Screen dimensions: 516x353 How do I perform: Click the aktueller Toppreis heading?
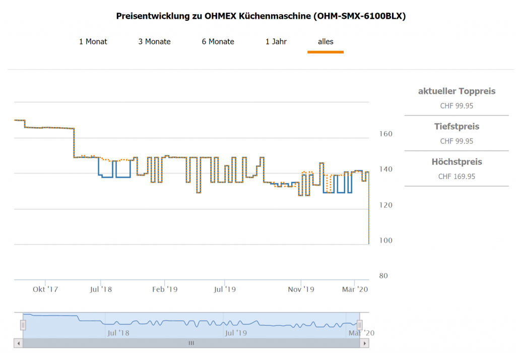pos(457,91)
